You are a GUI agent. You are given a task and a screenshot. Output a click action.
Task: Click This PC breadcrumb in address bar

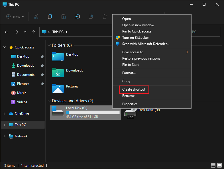pos(58,32)
